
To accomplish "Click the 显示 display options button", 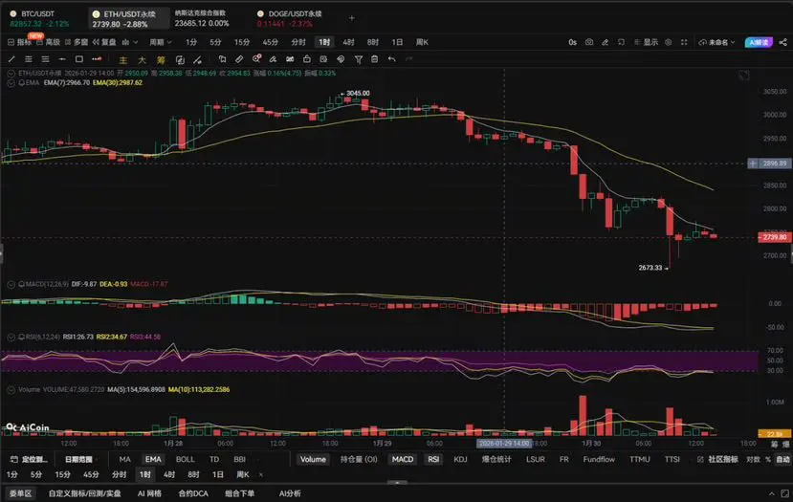I will coord(646,42).
